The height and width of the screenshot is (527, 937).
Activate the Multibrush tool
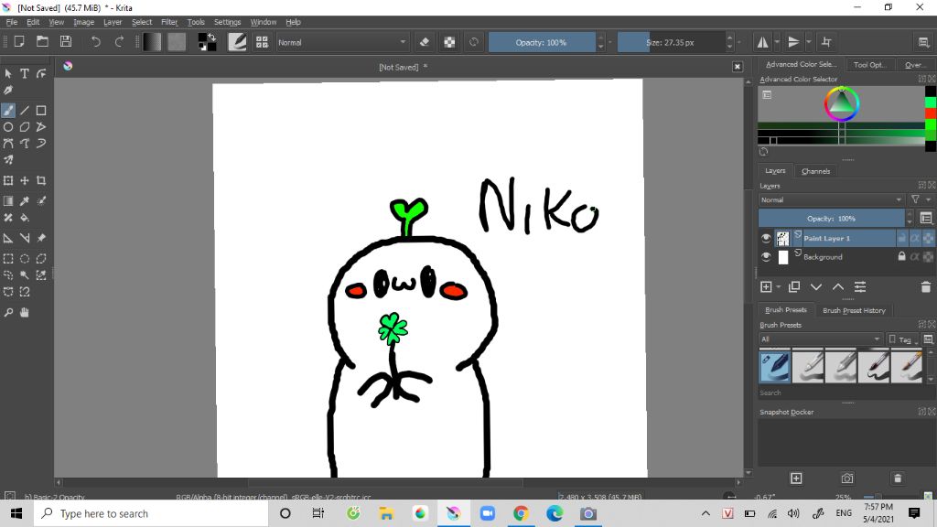[8, 159]
